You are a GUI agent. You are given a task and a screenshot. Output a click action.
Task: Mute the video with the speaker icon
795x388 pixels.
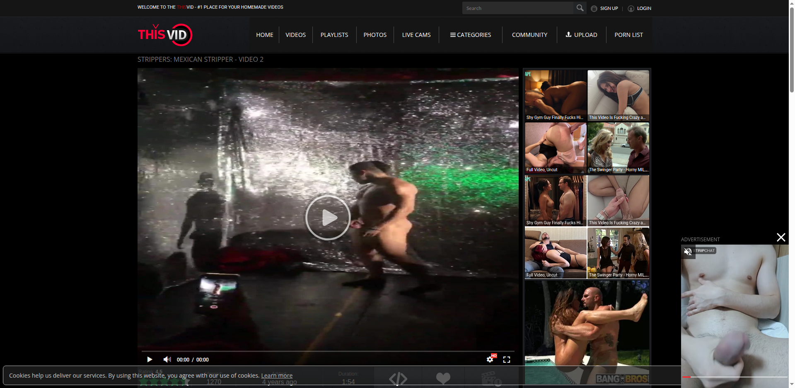167,359
